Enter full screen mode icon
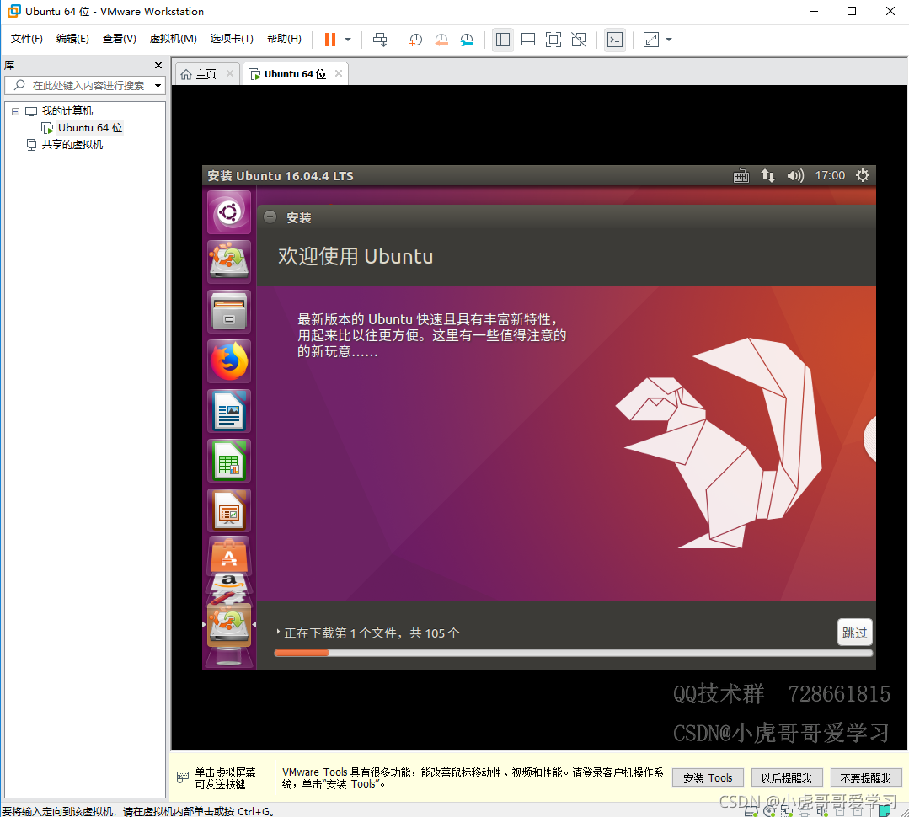Viewport: 909px width, 817px height. pyautogui.click(x=553, y=40)
